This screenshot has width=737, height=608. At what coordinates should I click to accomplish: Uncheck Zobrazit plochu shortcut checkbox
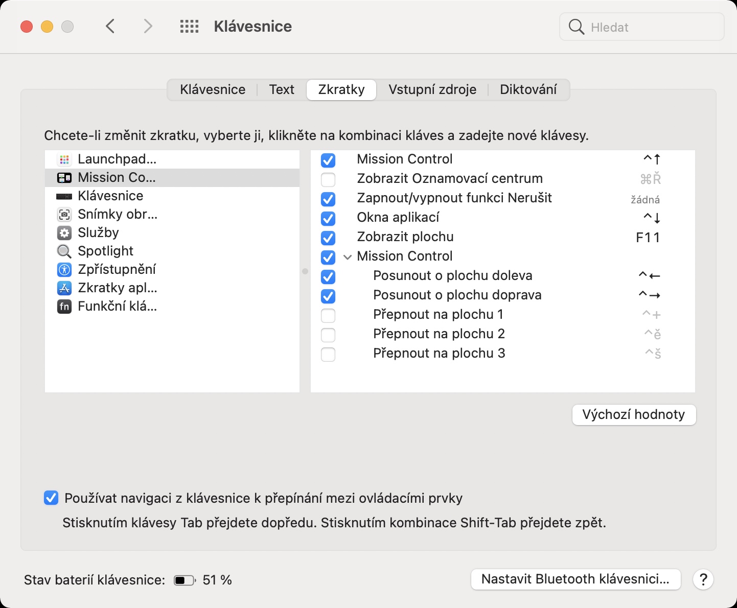coord(328,238)
